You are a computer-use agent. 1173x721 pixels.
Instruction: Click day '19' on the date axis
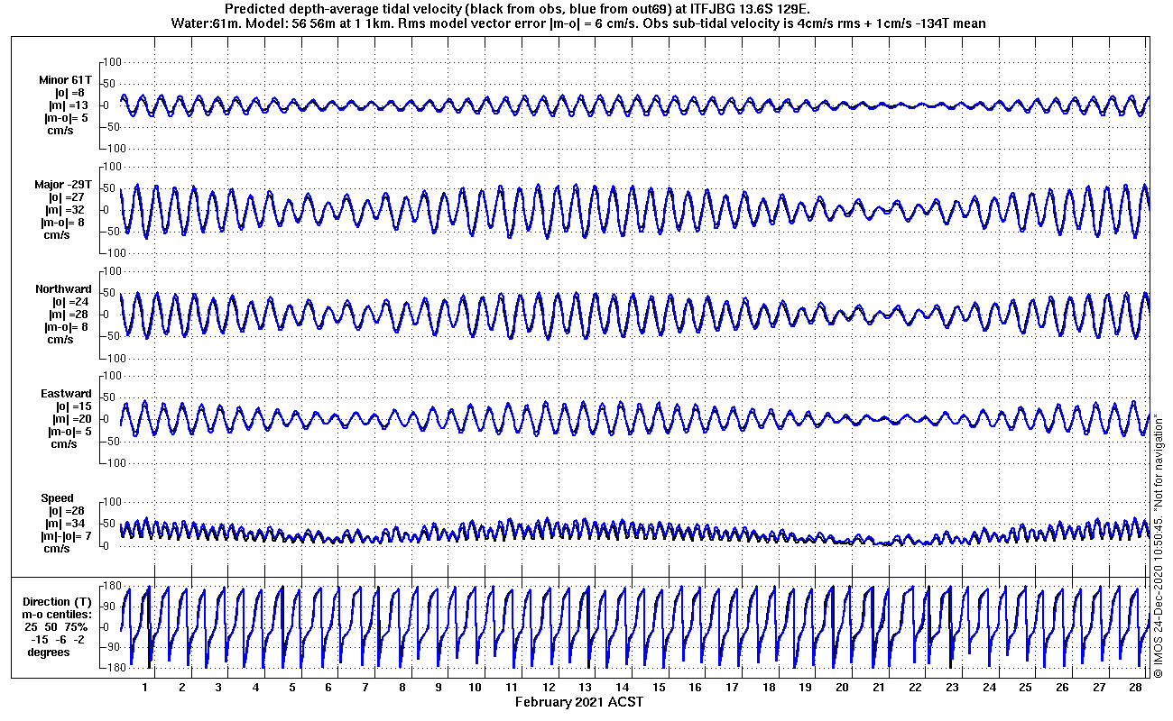coord(805,688)
